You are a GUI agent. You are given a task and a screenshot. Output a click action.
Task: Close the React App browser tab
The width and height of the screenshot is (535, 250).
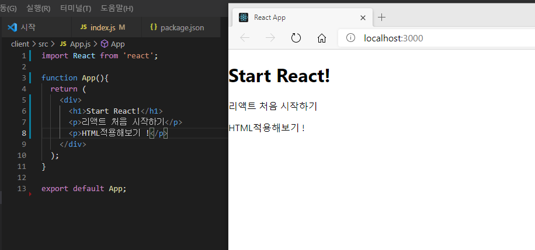tap(363, 17)
